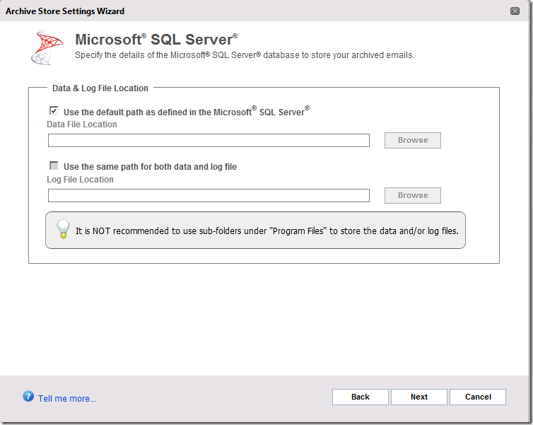
Task: Close the Archive Store Settings Wizard
Action: 515,11
